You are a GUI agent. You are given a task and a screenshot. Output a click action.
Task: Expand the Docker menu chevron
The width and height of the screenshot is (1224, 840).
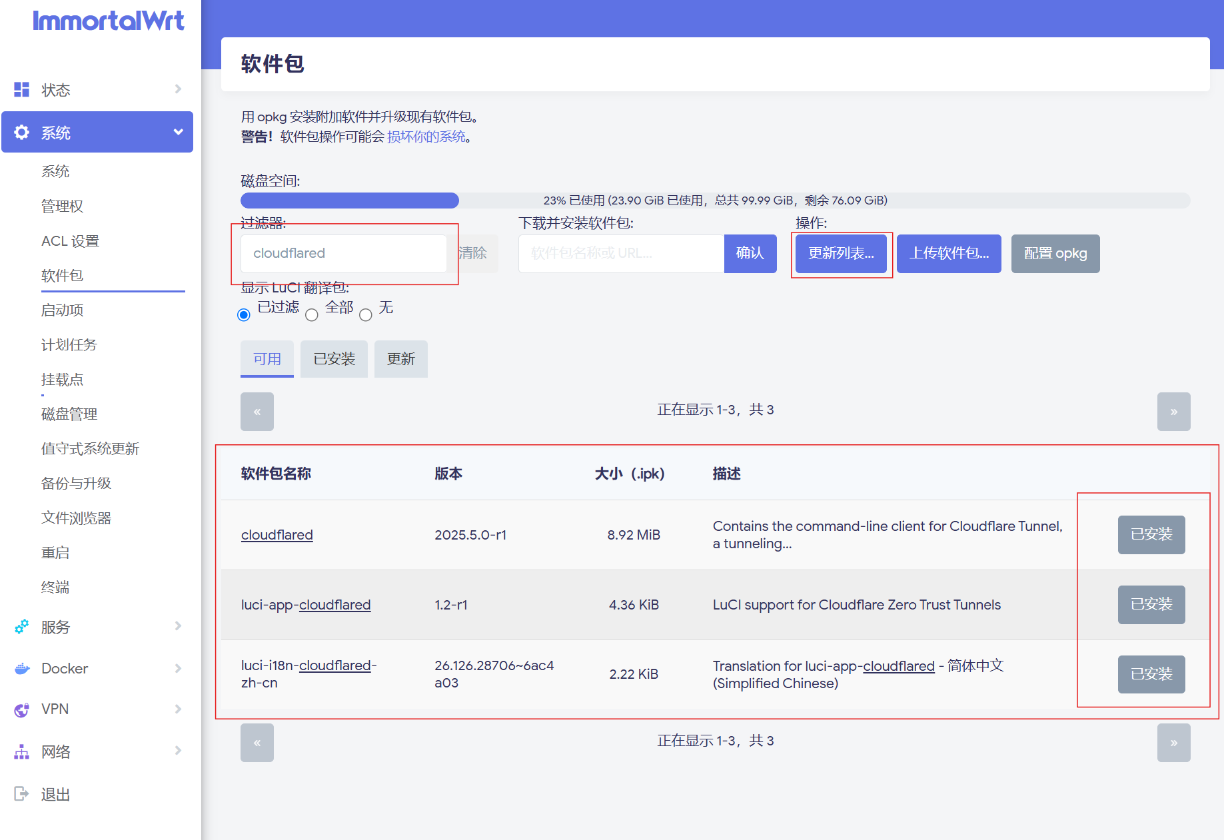pos(178,668)
